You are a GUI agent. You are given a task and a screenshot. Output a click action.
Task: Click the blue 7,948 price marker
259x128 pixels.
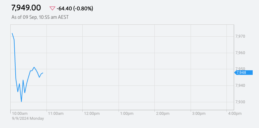point(244,73)
